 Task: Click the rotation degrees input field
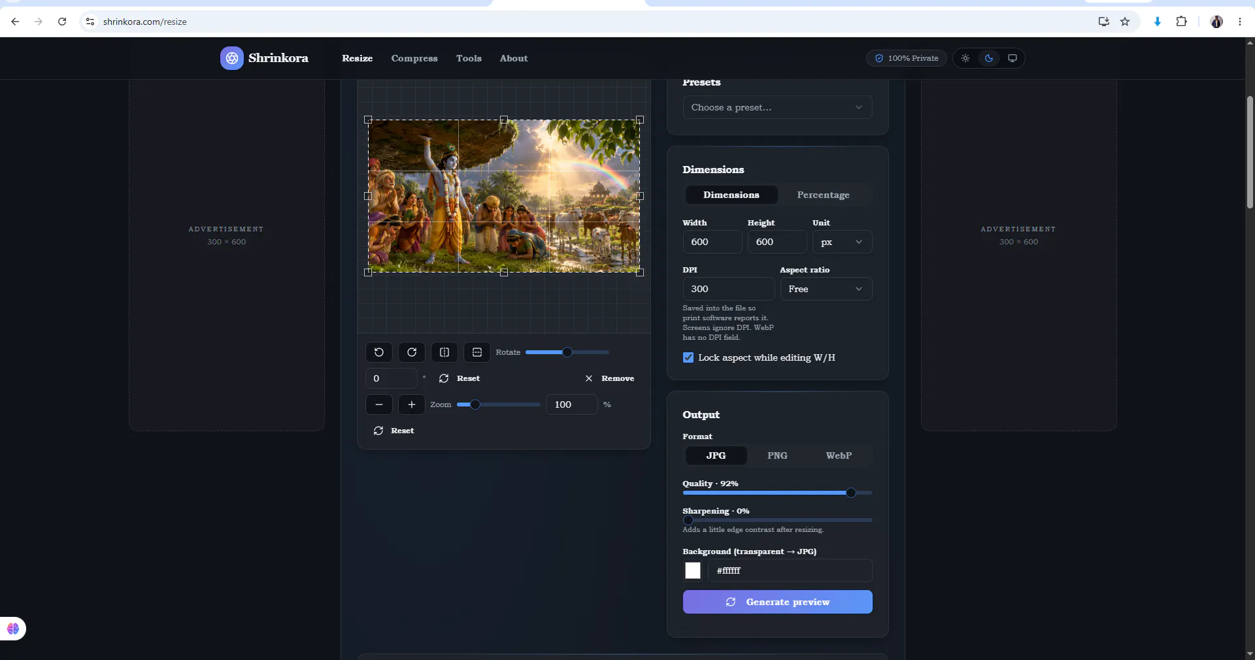tap(392, 378)
